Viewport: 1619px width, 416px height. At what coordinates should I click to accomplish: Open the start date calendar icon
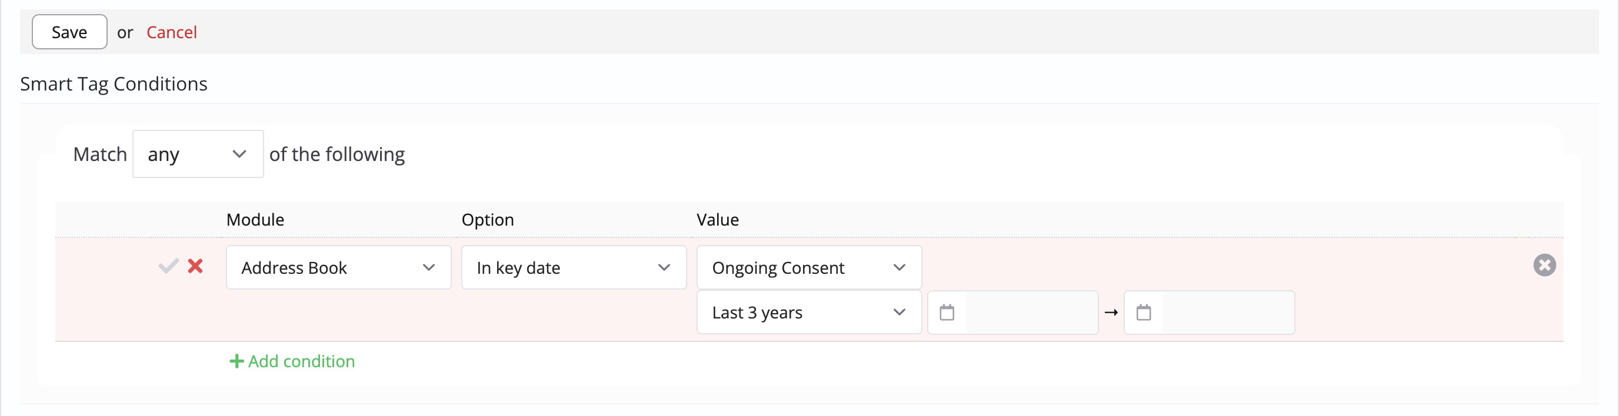(x=947, y=313)
